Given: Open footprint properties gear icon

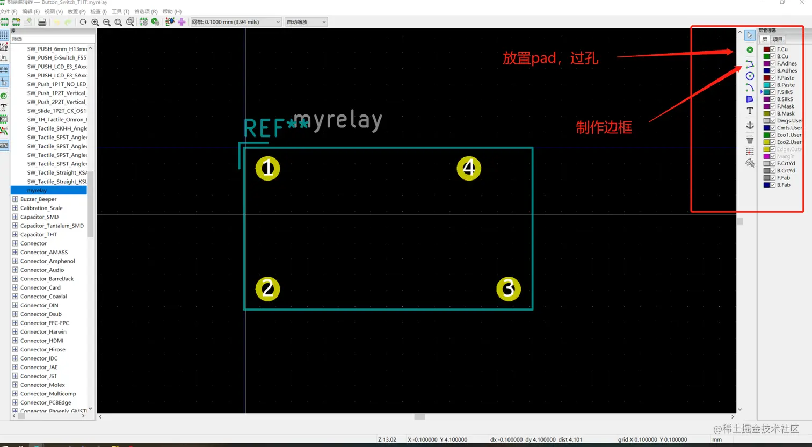Looking at the screenshot, I should click(x=143, y=22).
